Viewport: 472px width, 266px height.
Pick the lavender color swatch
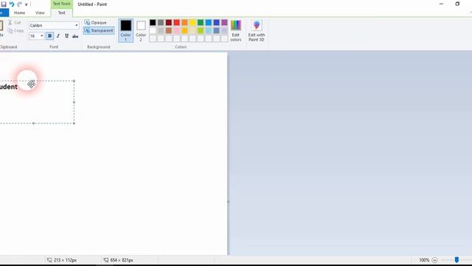224,30
